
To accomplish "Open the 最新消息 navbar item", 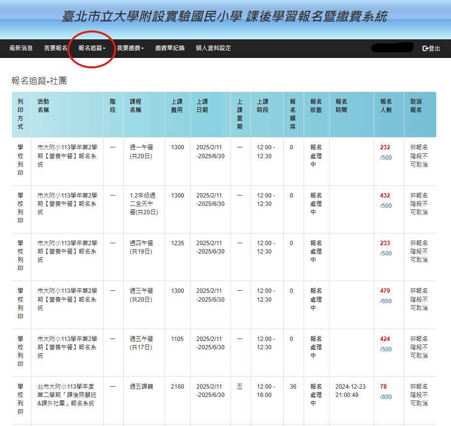I will 21,48.
